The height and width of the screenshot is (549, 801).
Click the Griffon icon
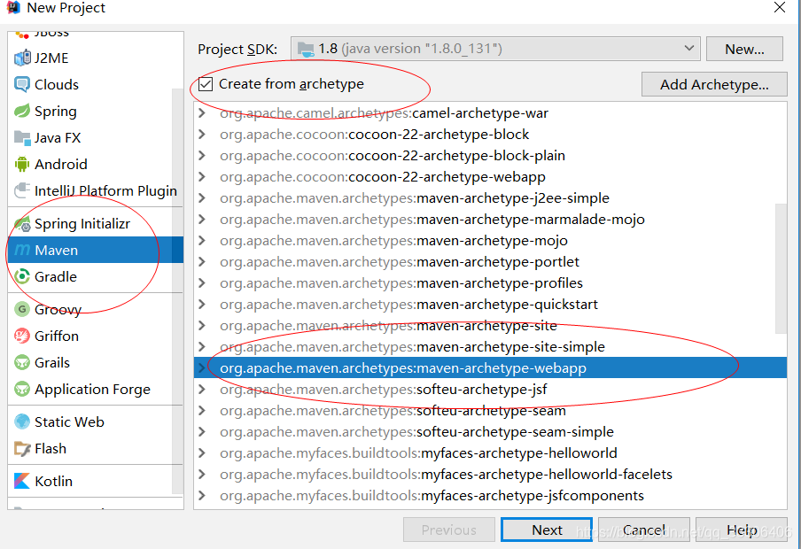(22, 336)
